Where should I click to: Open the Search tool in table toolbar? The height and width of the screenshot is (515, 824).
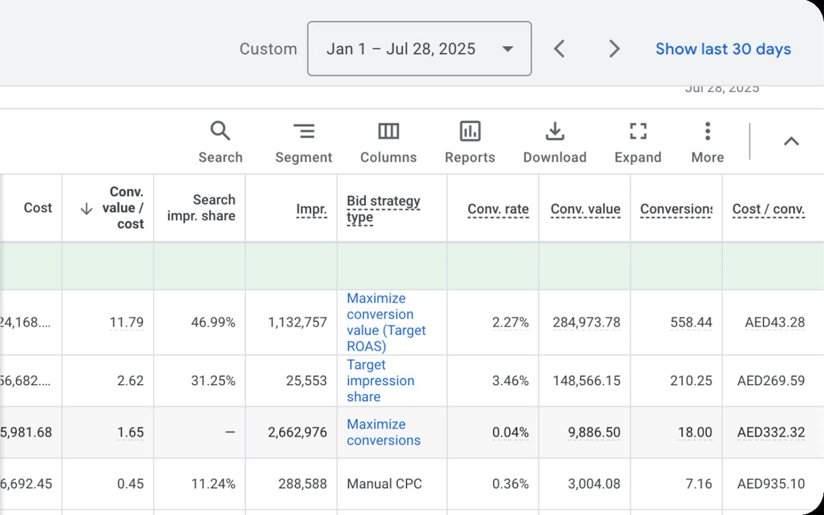[220, 142]
